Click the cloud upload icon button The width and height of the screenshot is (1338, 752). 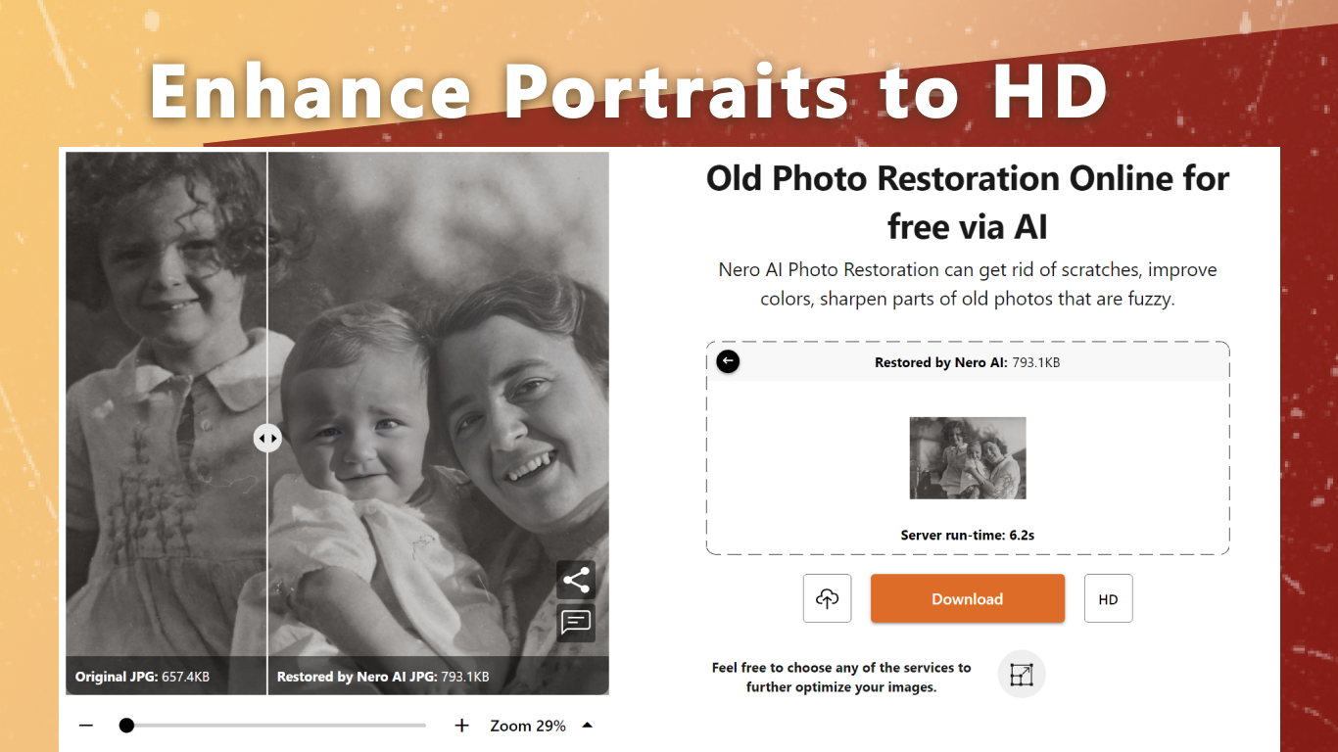point(828,598)
